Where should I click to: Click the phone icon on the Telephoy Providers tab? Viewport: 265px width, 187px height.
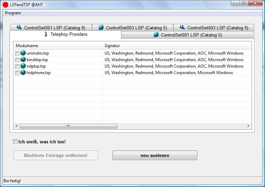point(45,34)
